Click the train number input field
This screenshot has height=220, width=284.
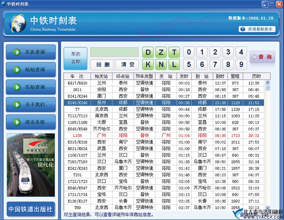coord(114,52)
